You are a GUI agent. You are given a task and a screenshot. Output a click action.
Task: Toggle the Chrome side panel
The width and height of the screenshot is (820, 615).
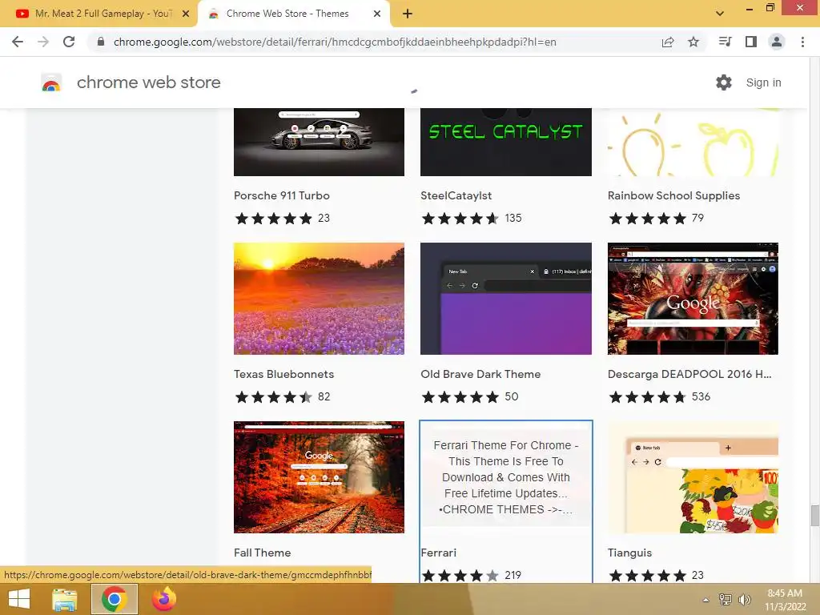[751, 42]
